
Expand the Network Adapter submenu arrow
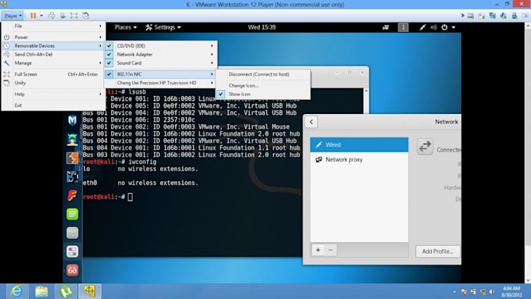[212, 54]
